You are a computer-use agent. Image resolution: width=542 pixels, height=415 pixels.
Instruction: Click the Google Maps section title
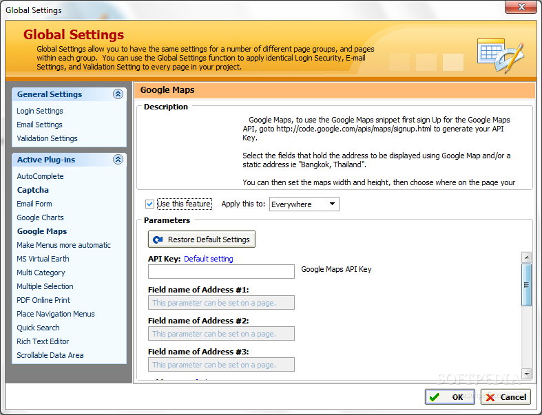coord(167,90)
